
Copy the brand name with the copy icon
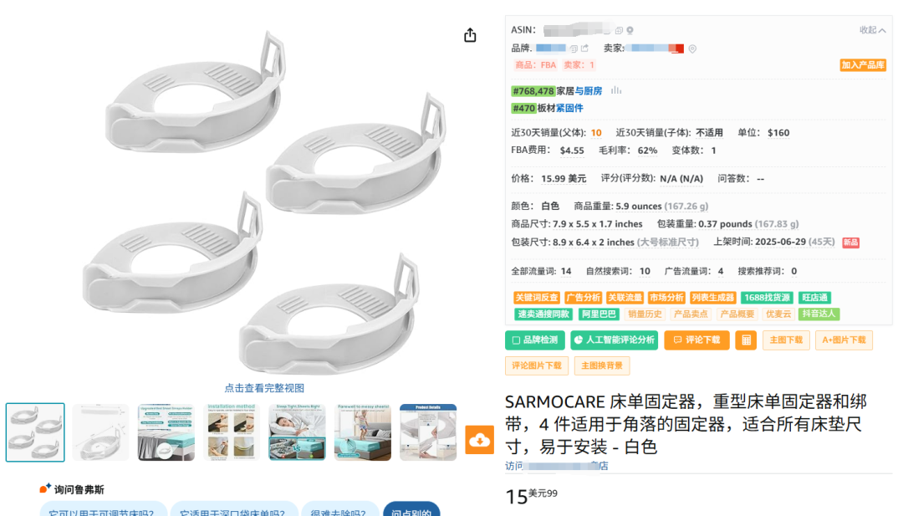coord(574,49)
